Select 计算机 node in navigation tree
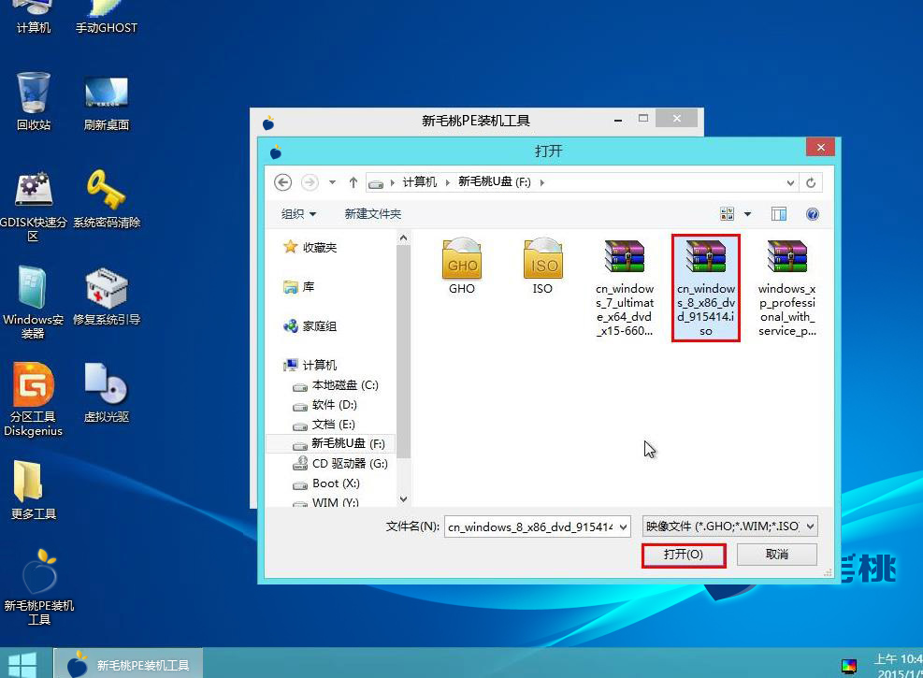Image resolution: width=923 pixels, height=678 pixels. pos(310,365)
